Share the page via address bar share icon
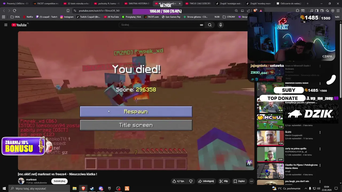This screenshot has height=192, width=342. [x=248, y=11]
